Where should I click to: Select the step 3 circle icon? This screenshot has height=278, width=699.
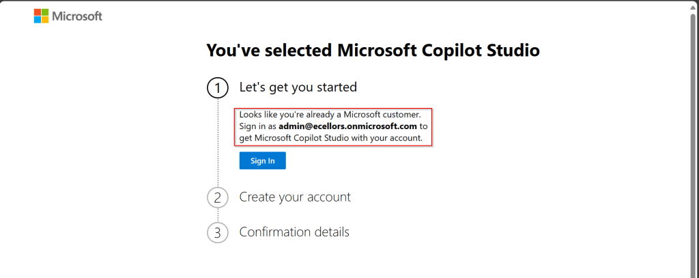coord(217,232)
